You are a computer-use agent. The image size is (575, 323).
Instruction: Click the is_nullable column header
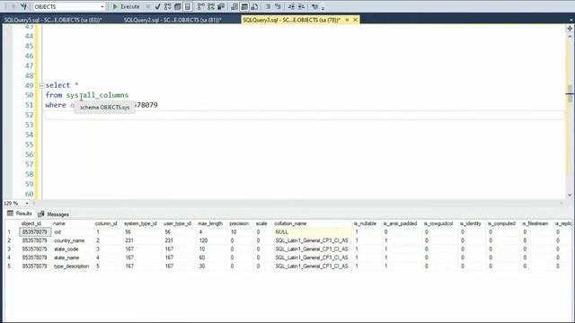tap(365, 223)
